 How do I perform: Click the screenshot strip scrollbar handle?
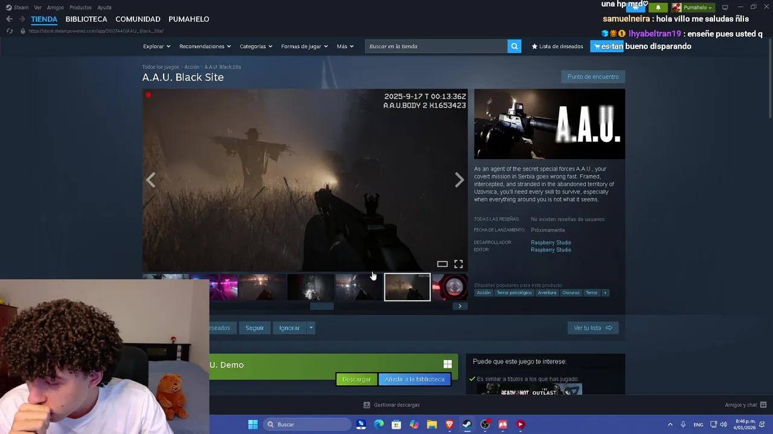point(322,306)
